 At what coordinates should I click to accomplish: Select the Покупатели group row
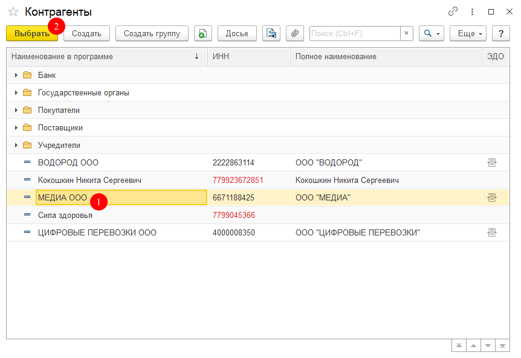point(258,110)
